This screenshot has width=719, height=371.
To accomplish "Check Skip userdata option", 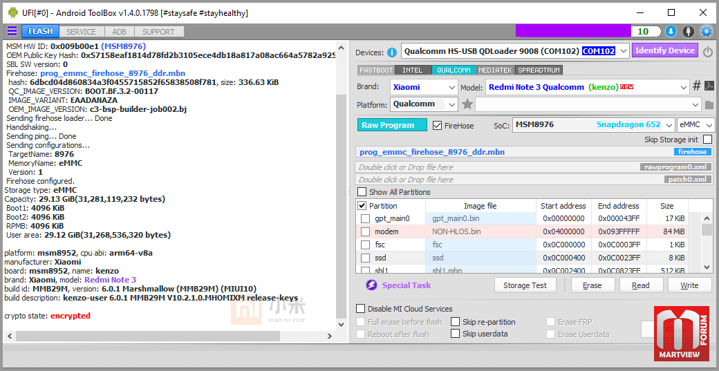I will pyautogui.click(x=455, y=334).
